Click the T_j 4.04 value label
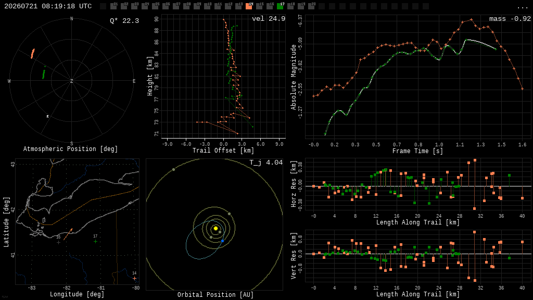Image resolution: width=533 pixels, height=300 pixels. (266, 162)
